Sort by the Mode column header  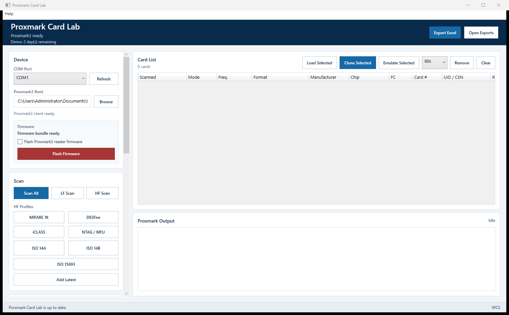pos(201,77)
